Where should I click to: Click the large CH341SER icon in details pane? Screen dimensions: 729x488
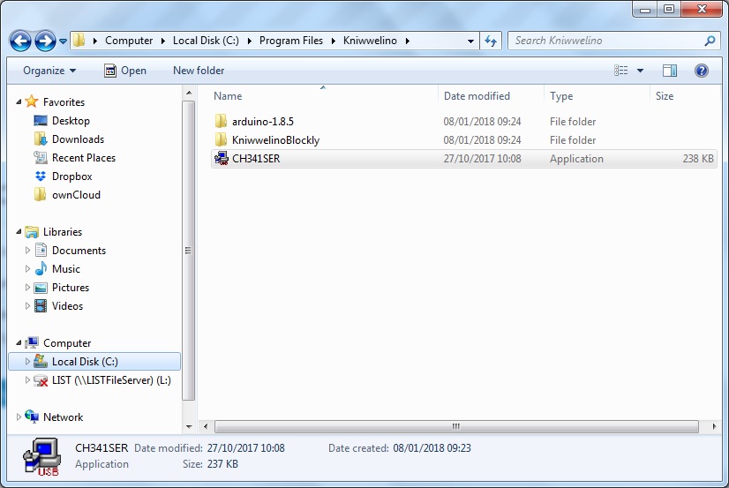[x=42, y=456]
